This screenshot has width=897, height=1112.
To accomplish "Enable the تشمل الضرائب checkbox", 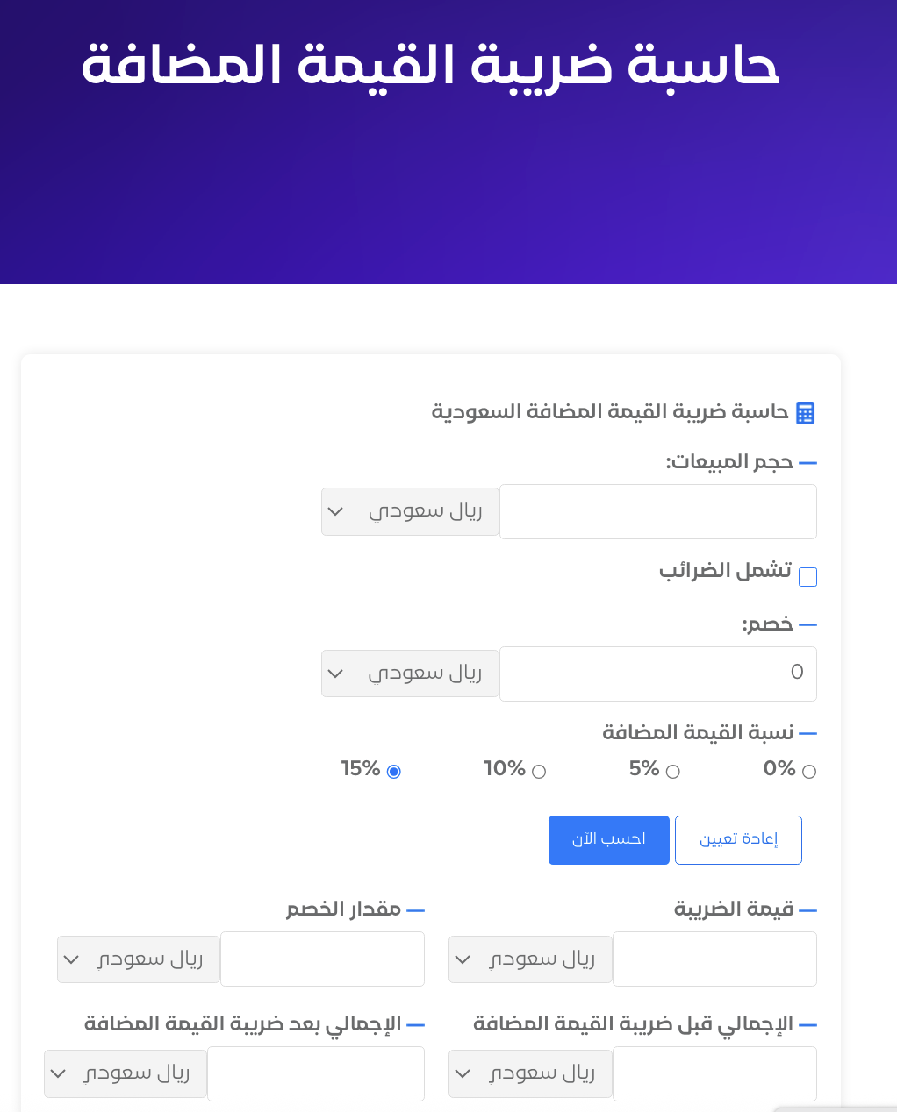I will point(807,576).
